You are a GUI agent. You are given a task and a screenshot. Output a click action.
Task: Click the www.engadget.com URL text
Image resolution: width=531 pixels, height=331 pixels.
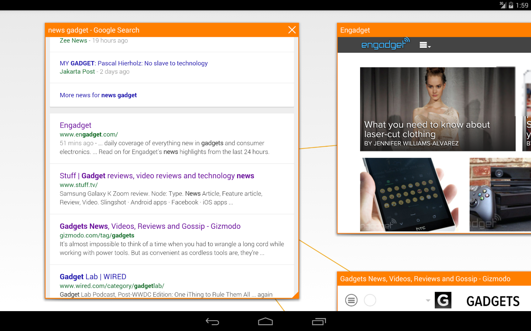point(89,135)
